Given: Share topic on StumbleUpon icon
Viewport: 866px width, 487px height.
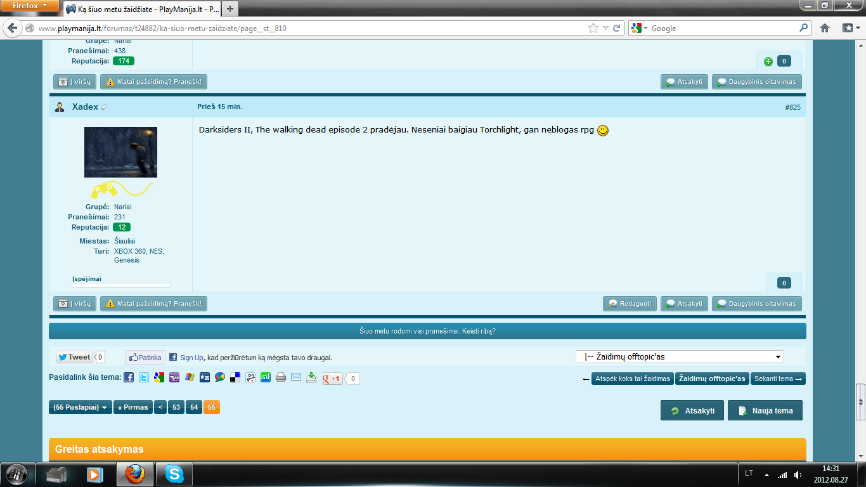Looking at the screenshot, I should tap(266, 377).
